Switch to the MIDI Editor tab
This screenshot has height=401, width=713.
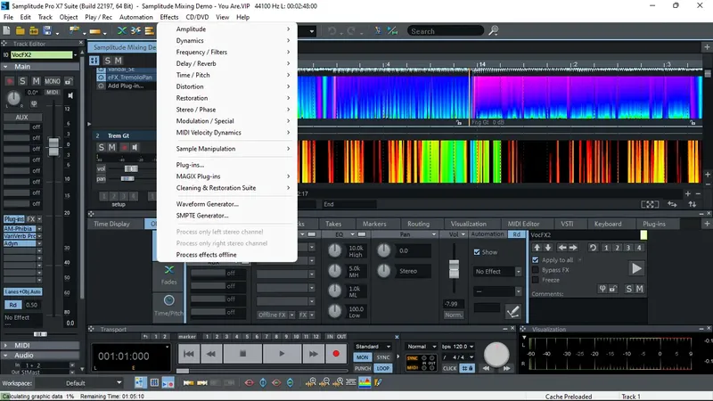524,224
